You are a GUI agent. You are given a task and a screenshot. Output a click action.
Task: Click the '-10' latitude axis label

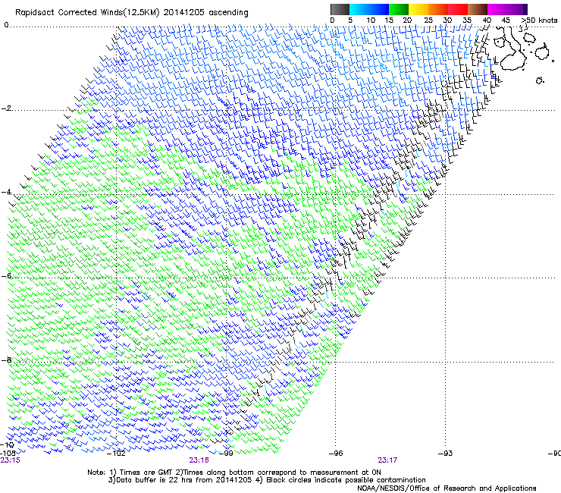pos(7,444)
